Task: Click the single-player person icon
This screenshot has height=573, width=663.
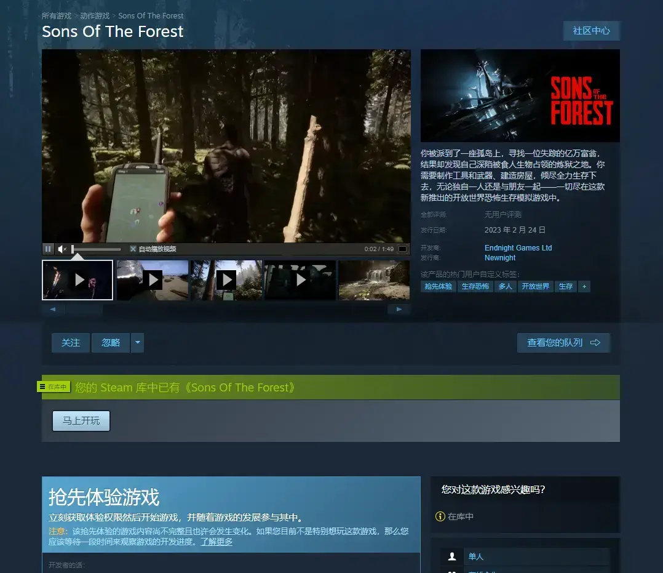Action: click(452, 556)
